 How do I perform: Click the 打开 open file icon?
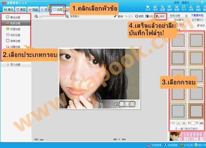tap(148, 8)
